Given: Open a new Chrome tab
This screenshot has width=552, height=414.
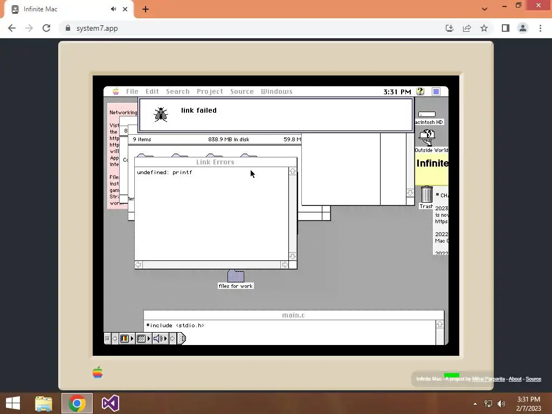Looking at the screenshot, I should pyautogui.click(x=146, y=9).
